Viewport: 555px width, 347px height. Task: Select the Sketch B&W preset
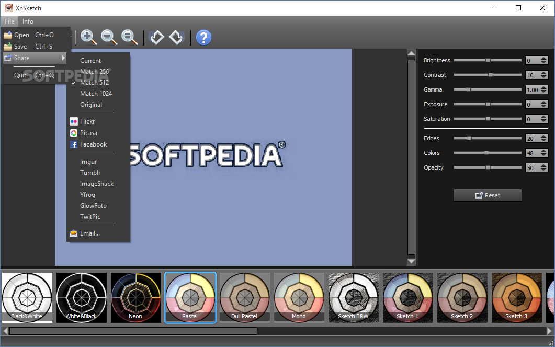click(x=354, y=297)
